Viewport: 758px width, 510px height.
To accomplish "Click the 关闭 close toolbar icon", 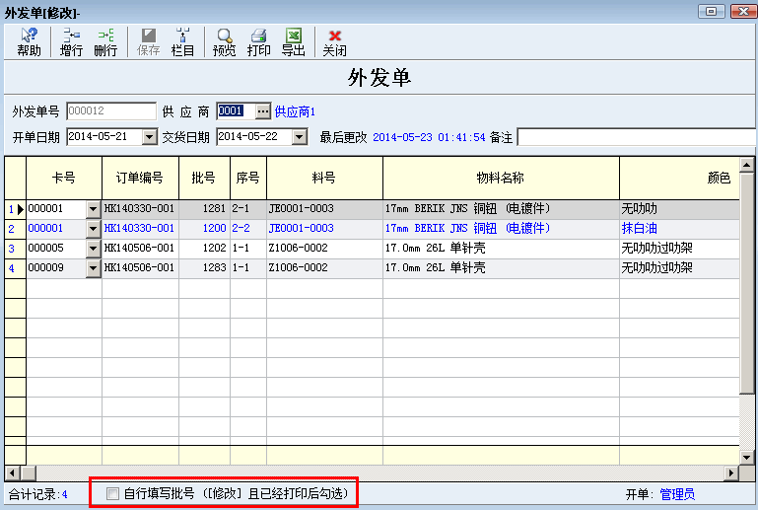I will coord(334,42).
